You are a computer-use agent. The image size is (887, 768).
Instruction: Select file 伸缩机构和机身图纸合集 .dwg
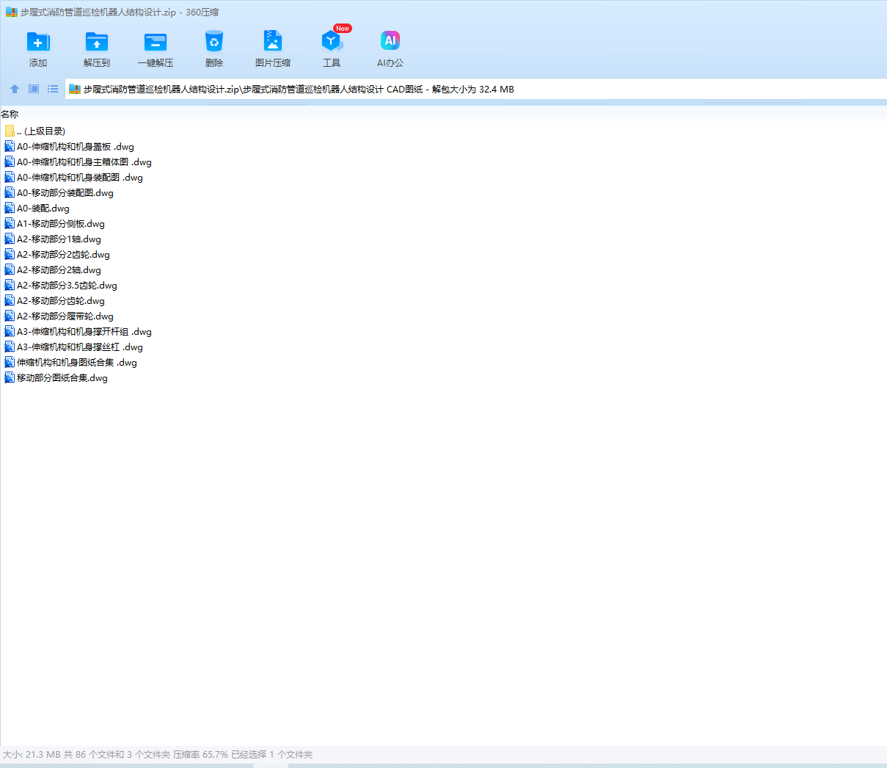tap(71, 362)
